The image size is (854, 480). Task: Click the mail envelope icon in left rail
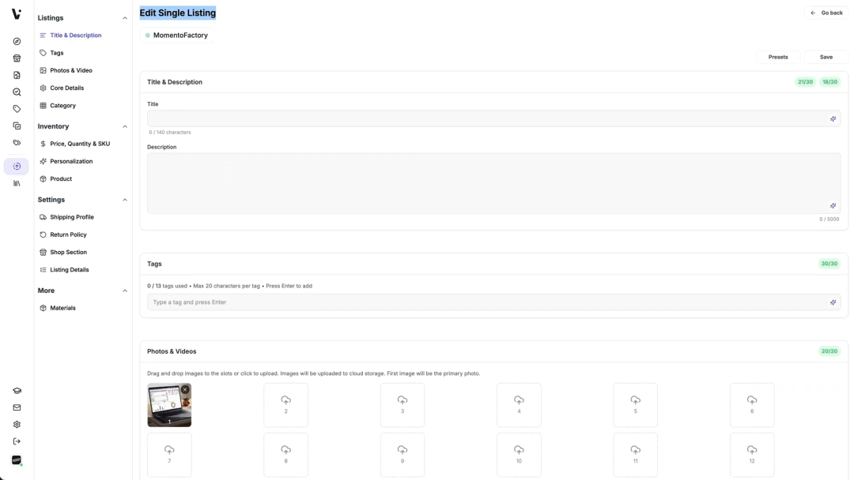(x=17, y=407)
